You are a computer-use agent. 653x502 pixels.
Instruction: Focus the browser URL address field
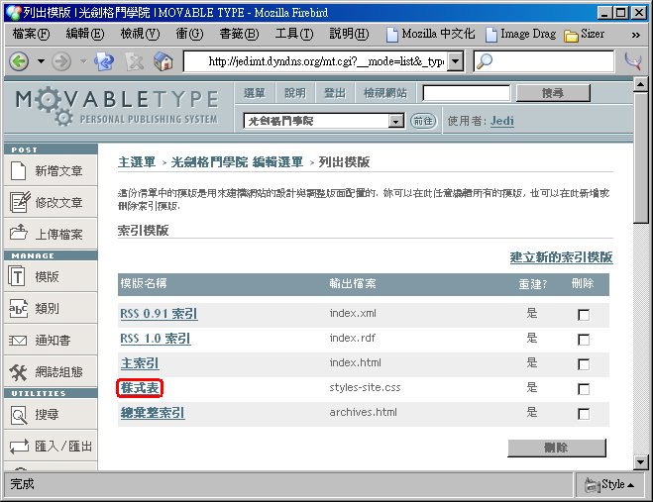pyautogui.click(x=316, y=61)
